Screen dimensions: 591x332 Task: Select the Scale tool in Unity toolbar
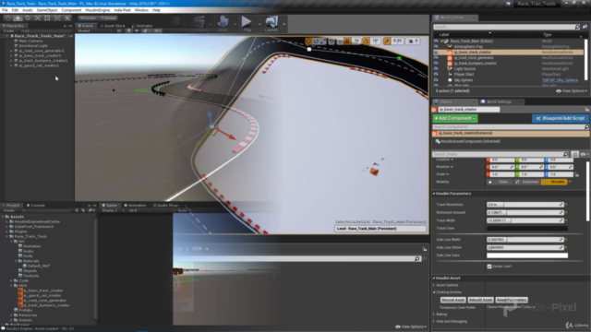coord(37,18)
